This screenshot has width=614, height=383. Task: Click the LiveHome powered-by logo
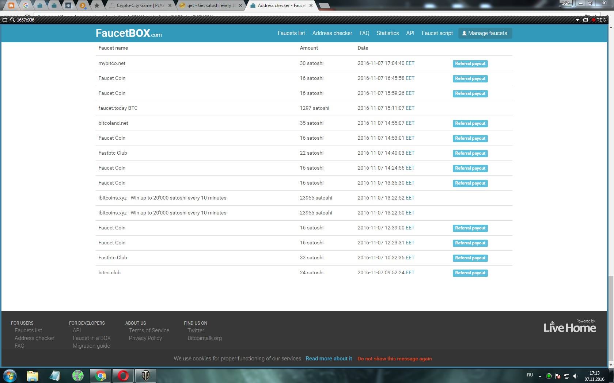pos(569,326)
